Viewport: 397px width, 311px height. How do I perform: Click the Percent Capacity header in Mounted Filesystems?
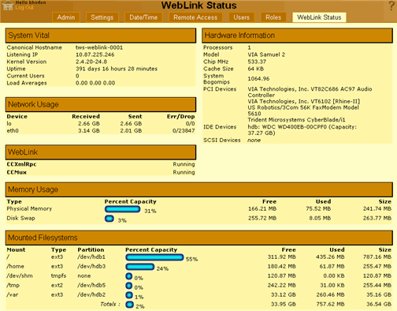(151, 249)
